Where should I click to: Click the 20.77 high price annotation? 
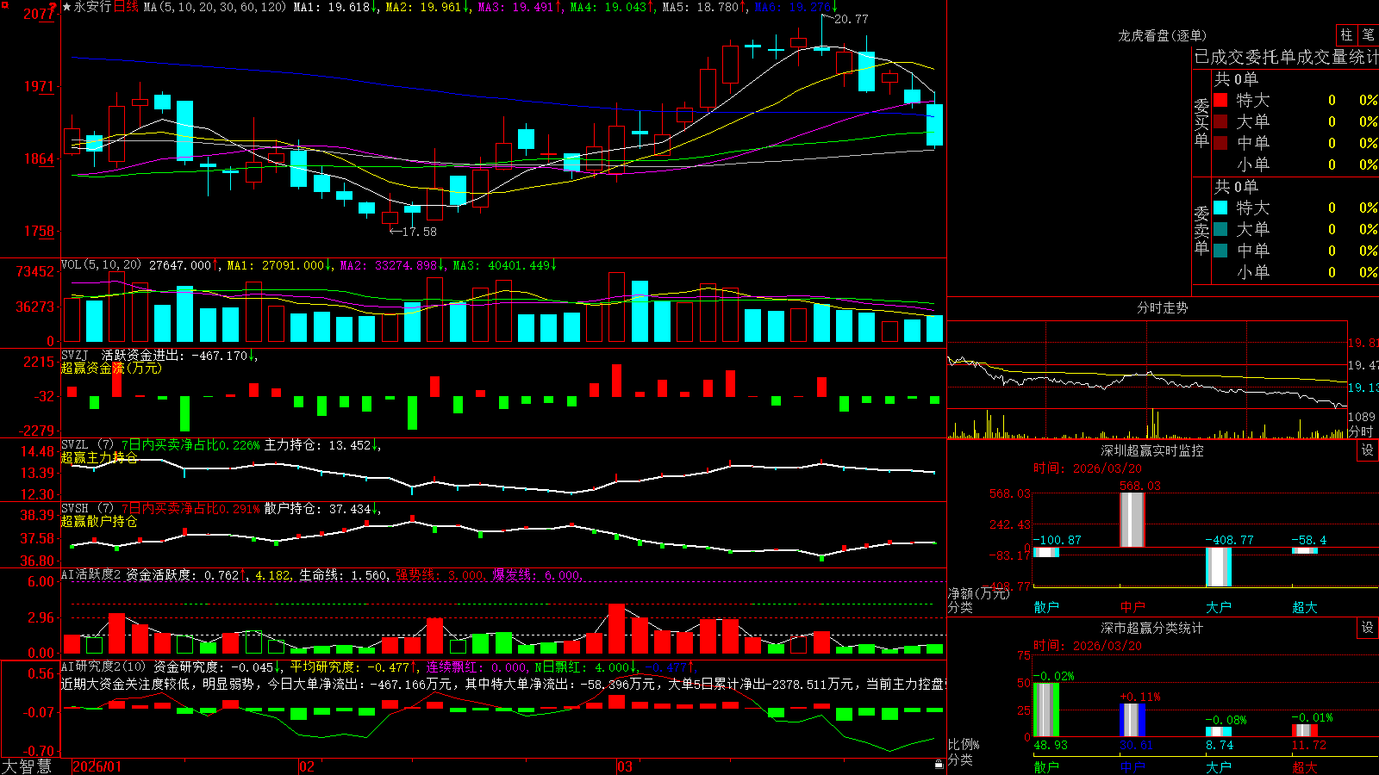852,19
